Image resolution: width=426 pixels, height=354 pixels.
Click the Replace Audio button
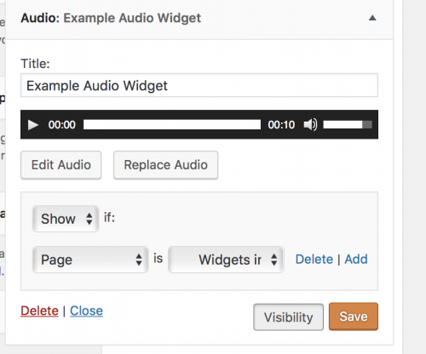166,165
